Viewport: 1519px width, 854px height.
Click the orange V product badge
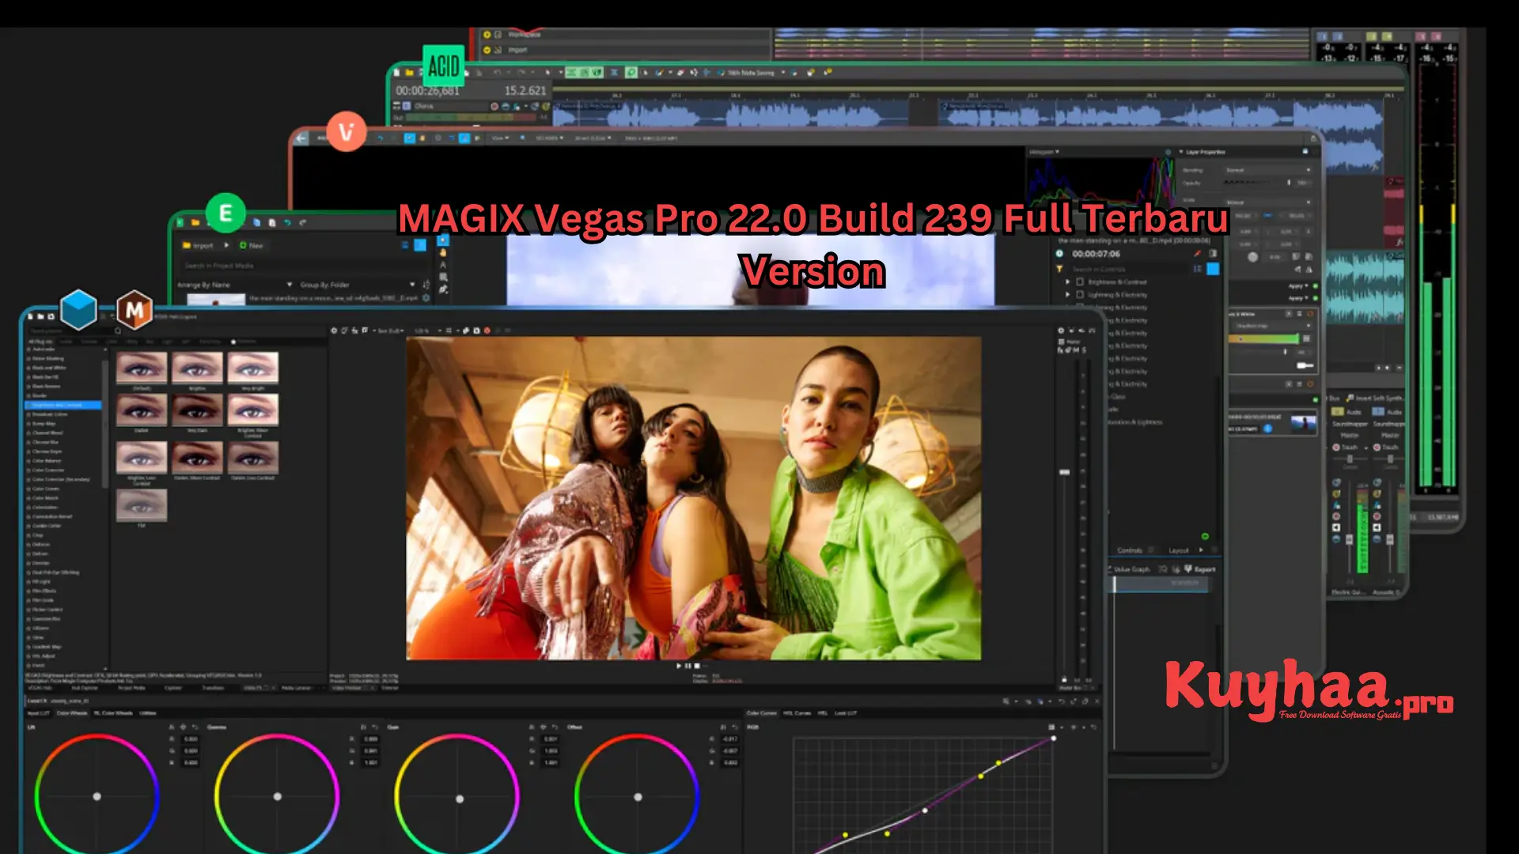(347, 131)
